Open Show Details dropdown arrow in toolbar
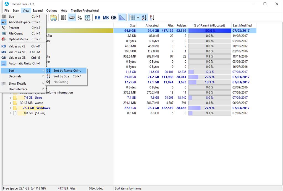The image size is (283, 191). [138, 18]
